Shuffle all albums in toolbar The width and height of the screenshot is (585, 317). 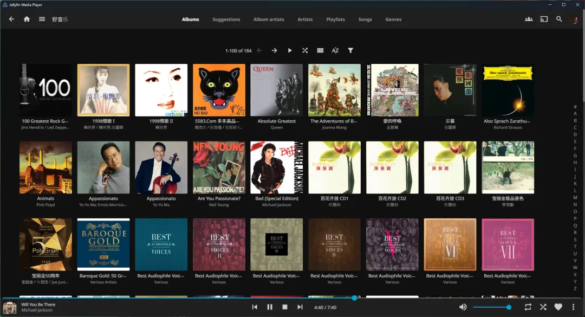[x=305, y=50]
